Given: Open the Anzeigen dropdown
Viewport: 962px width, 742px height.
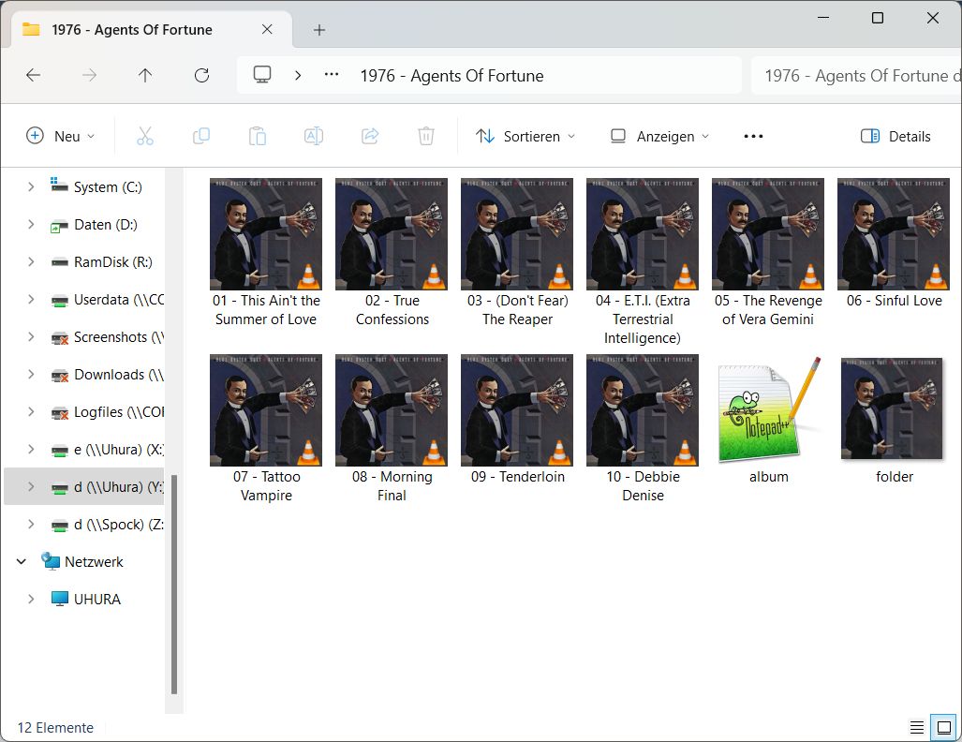Looking at the screenshot, I should tap(660, 136).
